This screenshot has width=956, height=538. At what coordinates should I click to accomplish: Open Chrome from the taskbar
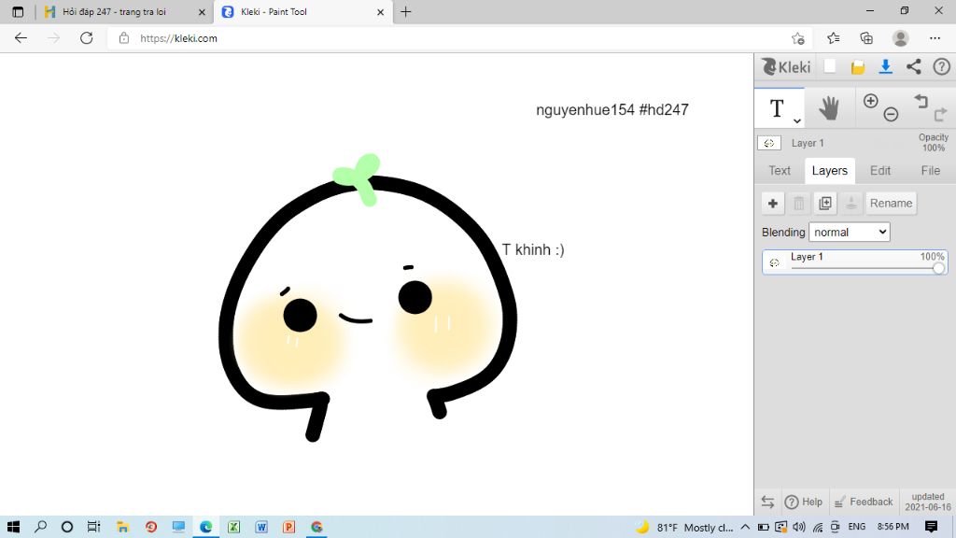[x=316, y=527]
